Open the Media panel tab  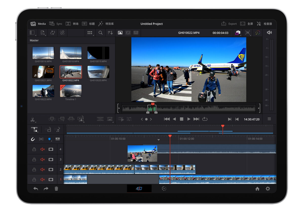[38, 24]
